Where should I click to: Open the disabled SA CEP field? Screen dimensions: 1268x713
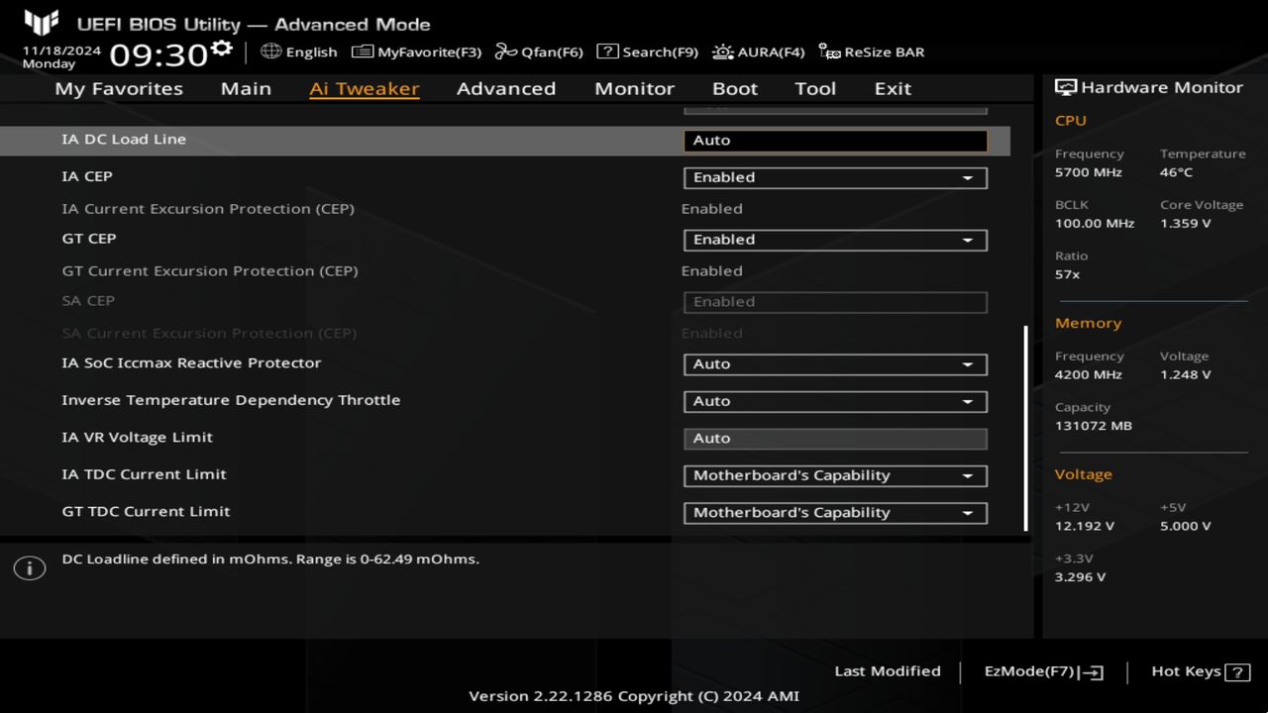[x=835, y=302]
